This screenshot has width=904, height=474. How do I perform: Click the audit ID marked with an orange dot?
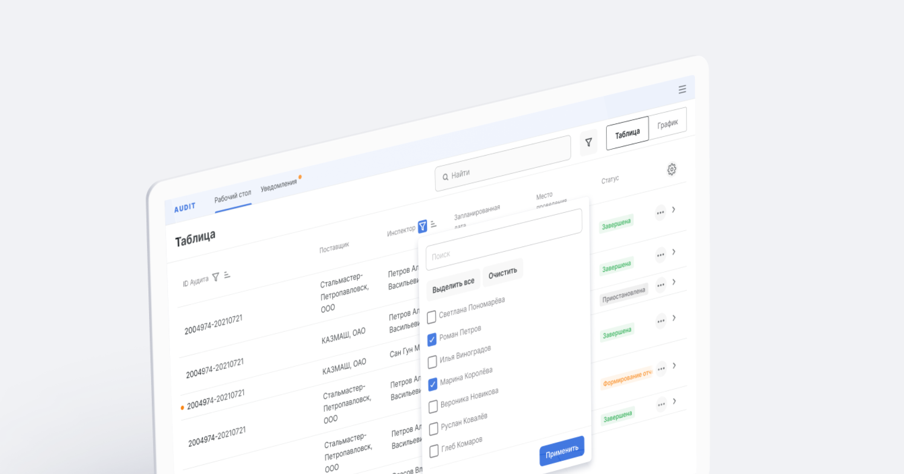pos(216,400)
